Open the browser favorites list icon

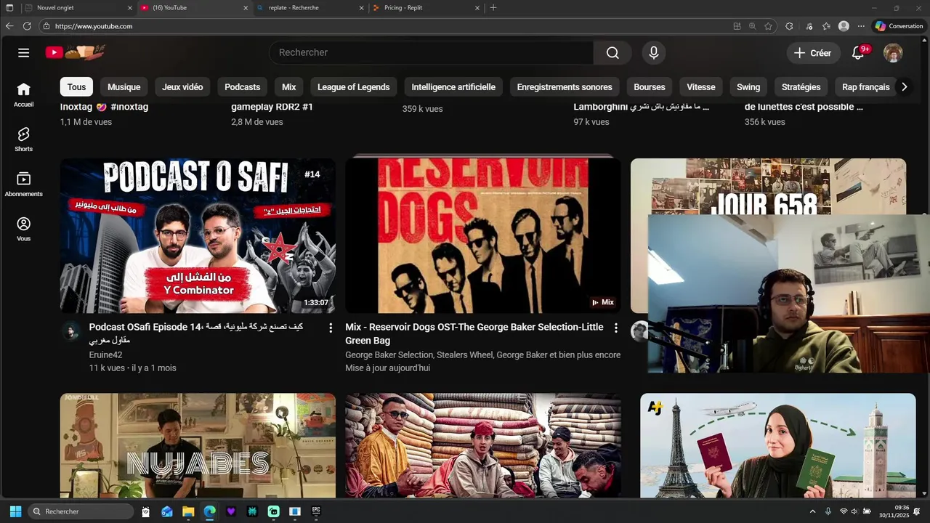point(826,26)
